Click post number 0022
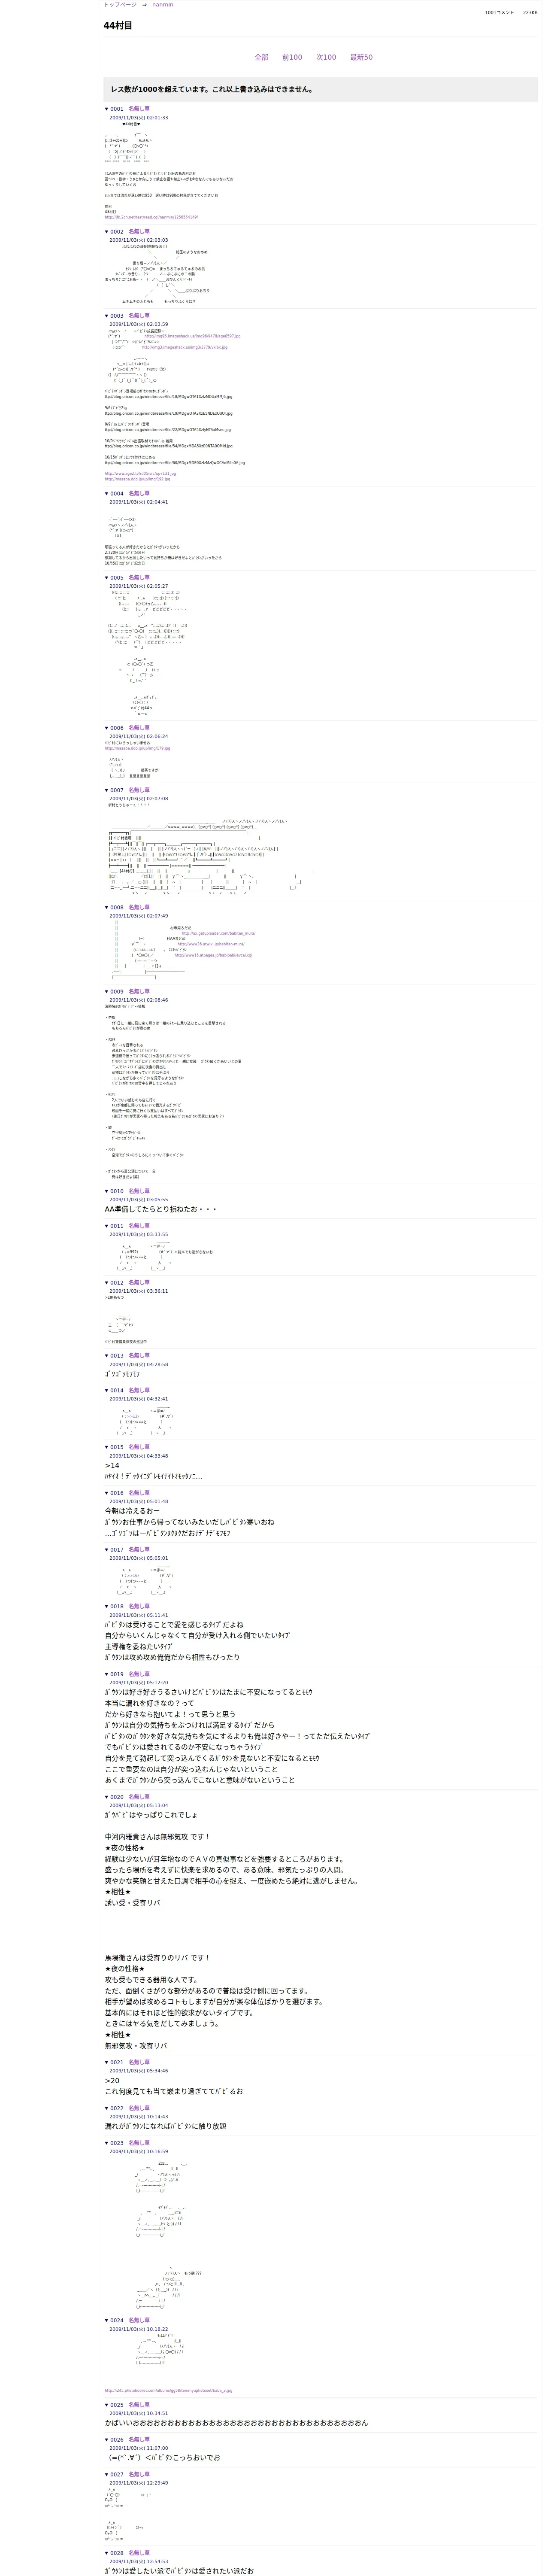Viewport: 551px width, 2576px height. pyautogui.click(x=117, y=2109)
